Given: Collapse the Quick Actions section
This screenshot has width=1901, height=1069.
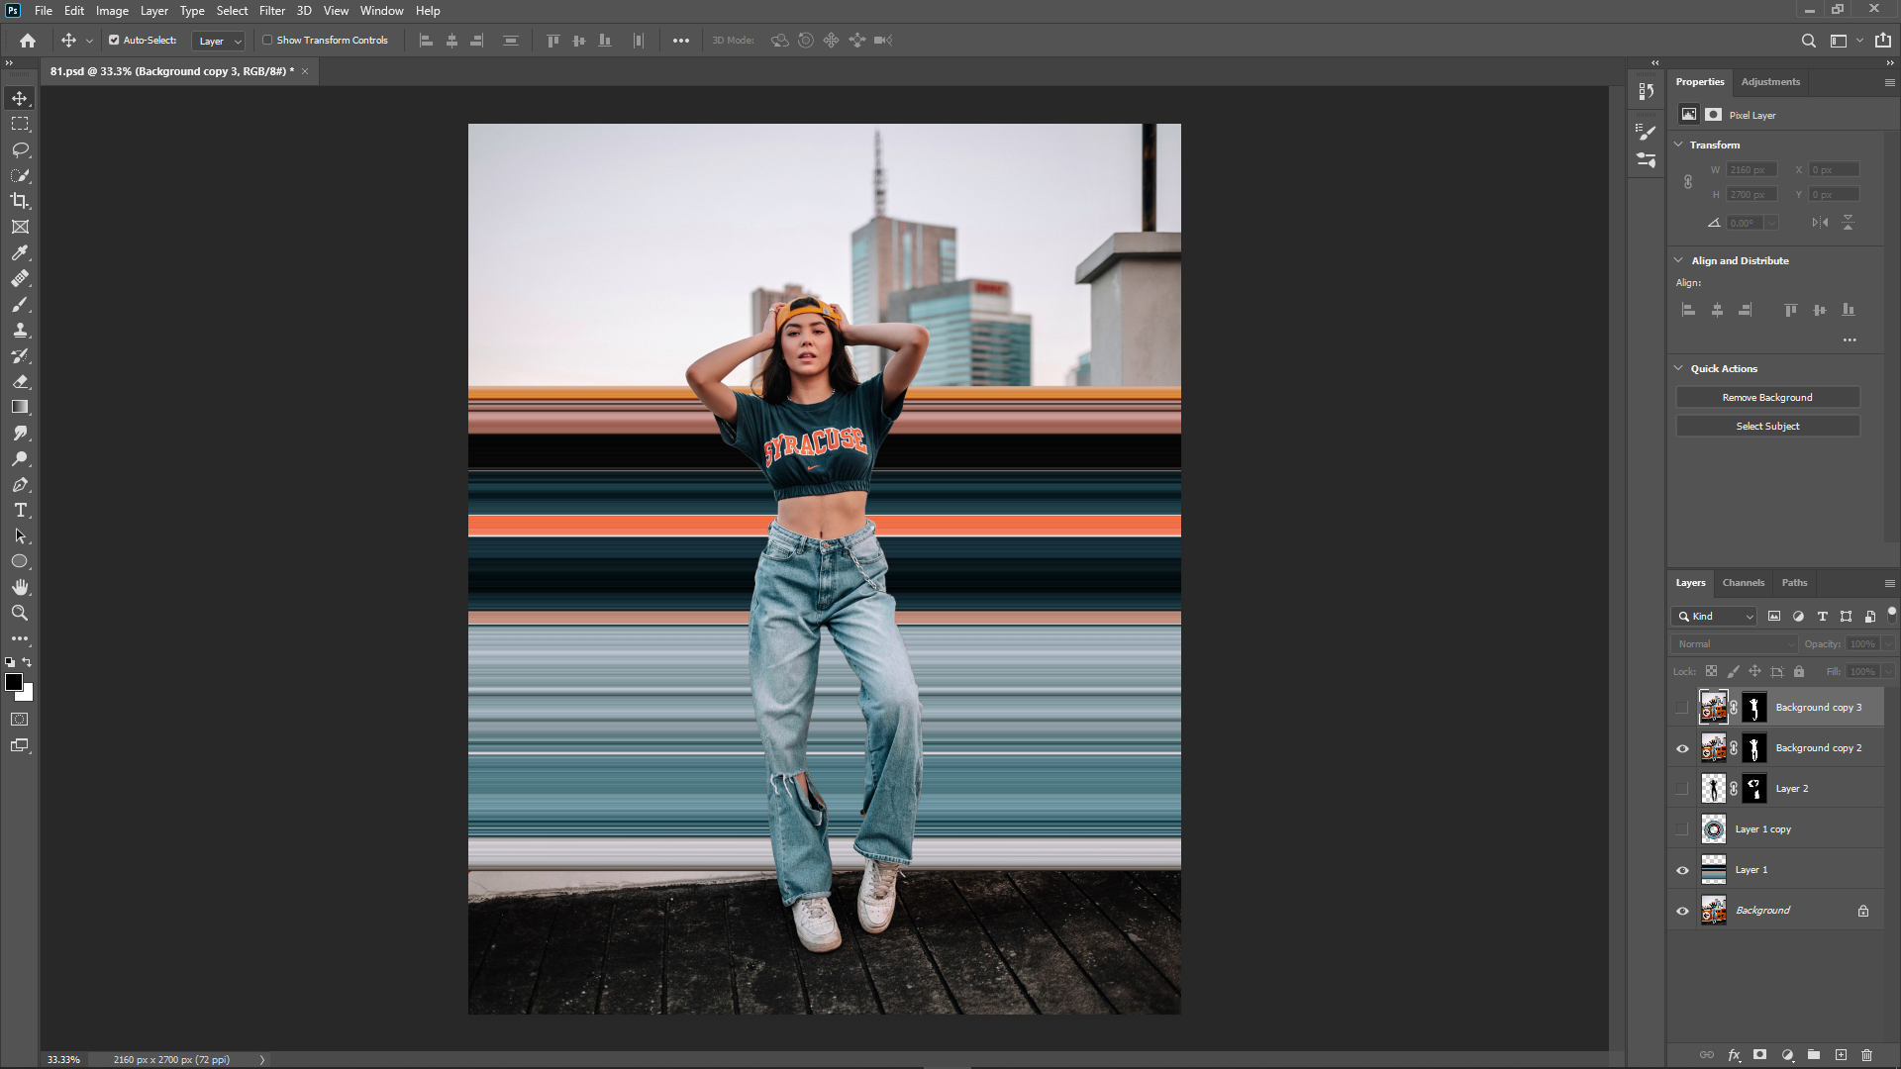Looking at the screenshot, I should pos(1678,368).
